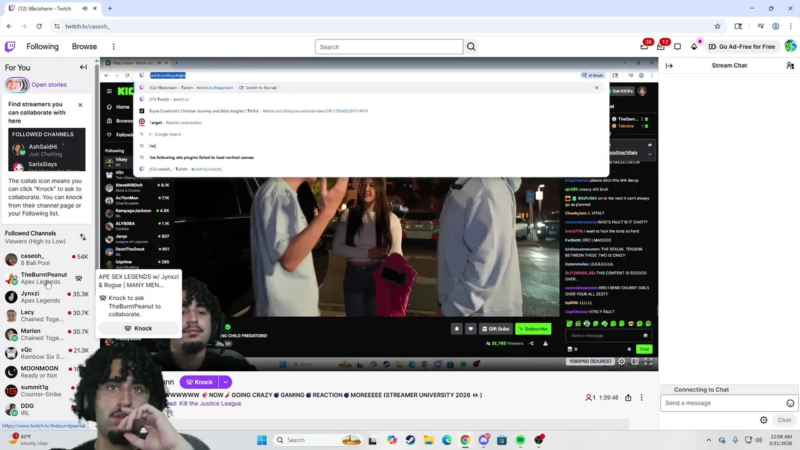Focus the Twitch search field
Viewport: 800px width, 450px height.
pyautogui.click(x=389, y=47)
